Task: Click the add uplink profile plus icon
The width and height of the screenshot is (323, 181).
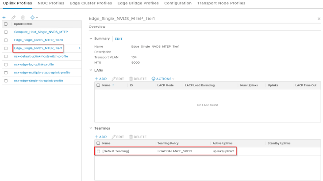Action: (4, 17)
